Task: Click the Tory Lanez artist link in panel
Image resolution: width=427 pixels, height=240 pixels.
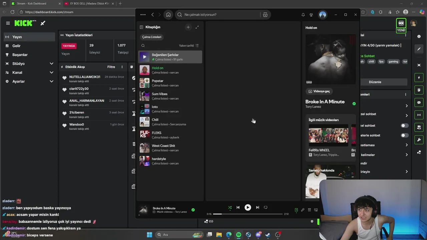Action: click(313, 107)
